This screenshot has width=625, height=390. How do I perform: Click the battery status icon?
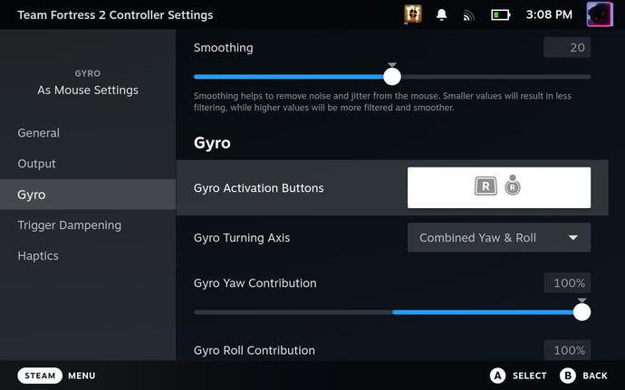500,15
